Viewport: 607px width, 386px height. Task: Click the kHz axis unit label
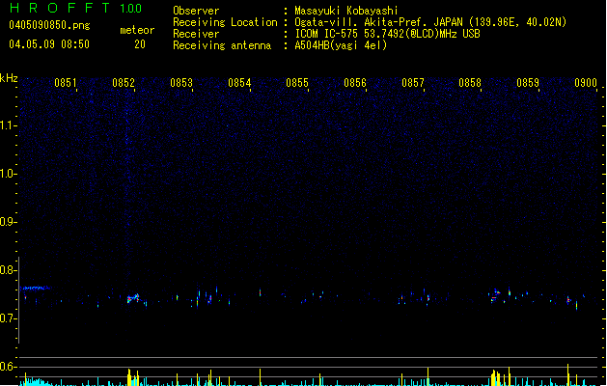9,78
